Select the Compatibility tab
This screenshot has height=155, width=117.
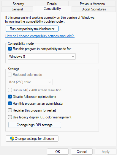[52, 9]
